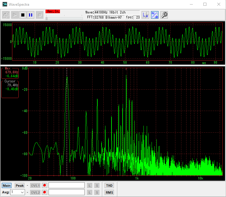The image size is (226, 197).
Task: Click the red record dot beside OVL1
Action: [45, 185]
